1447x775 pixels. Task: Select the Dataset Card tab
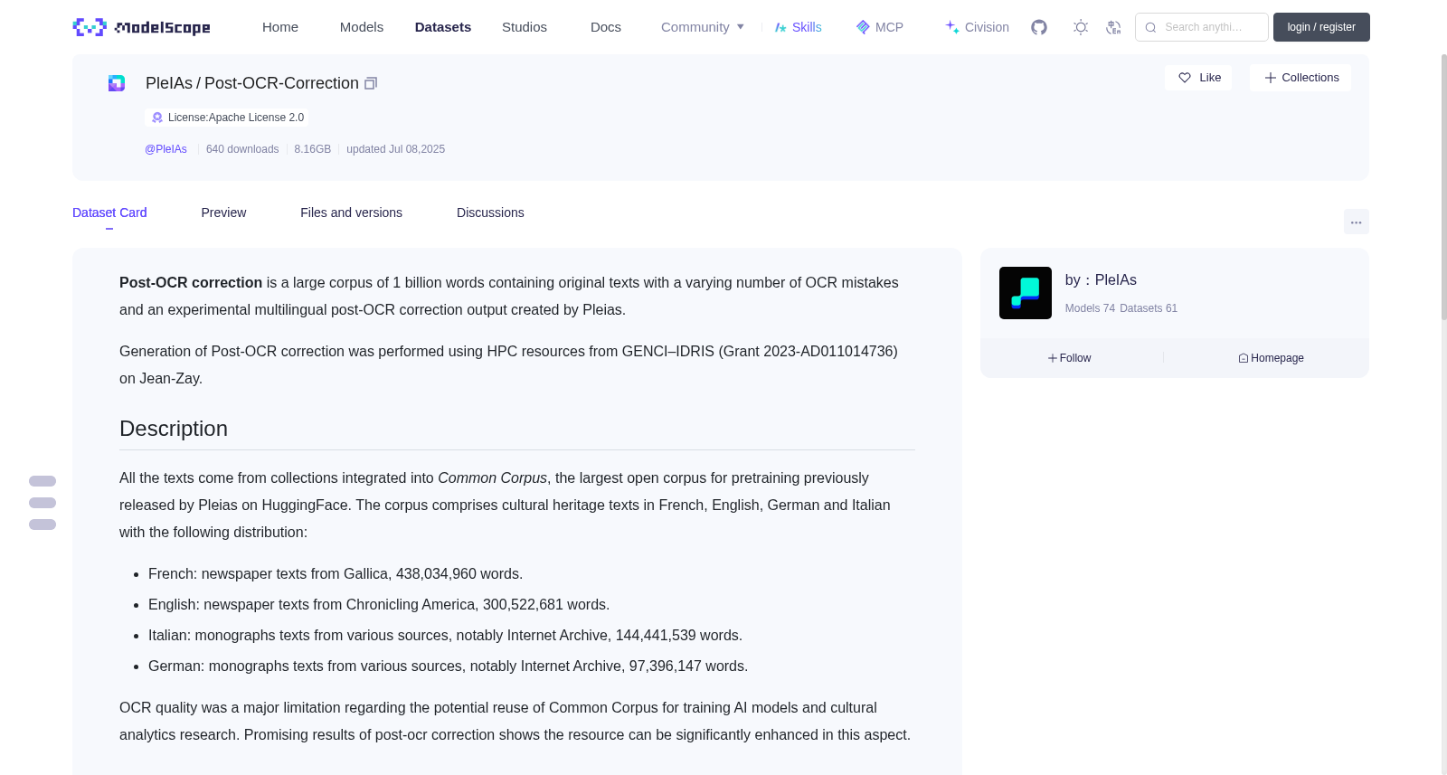[x=109, y=213]
